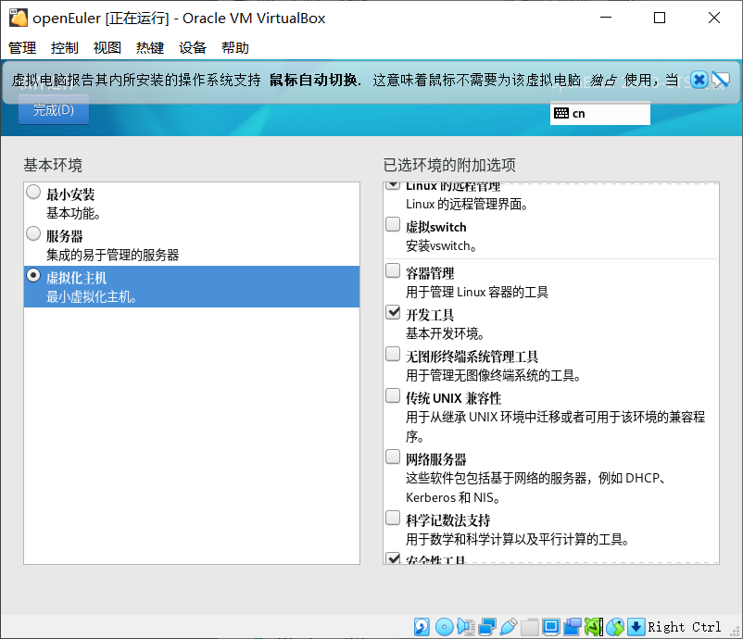Toggle the 虚拟switch checkbox

coord(393,224)
